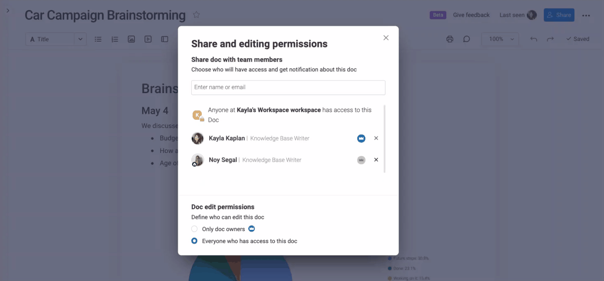Open the 100% zoom dropdown

[x=500, y=39]
